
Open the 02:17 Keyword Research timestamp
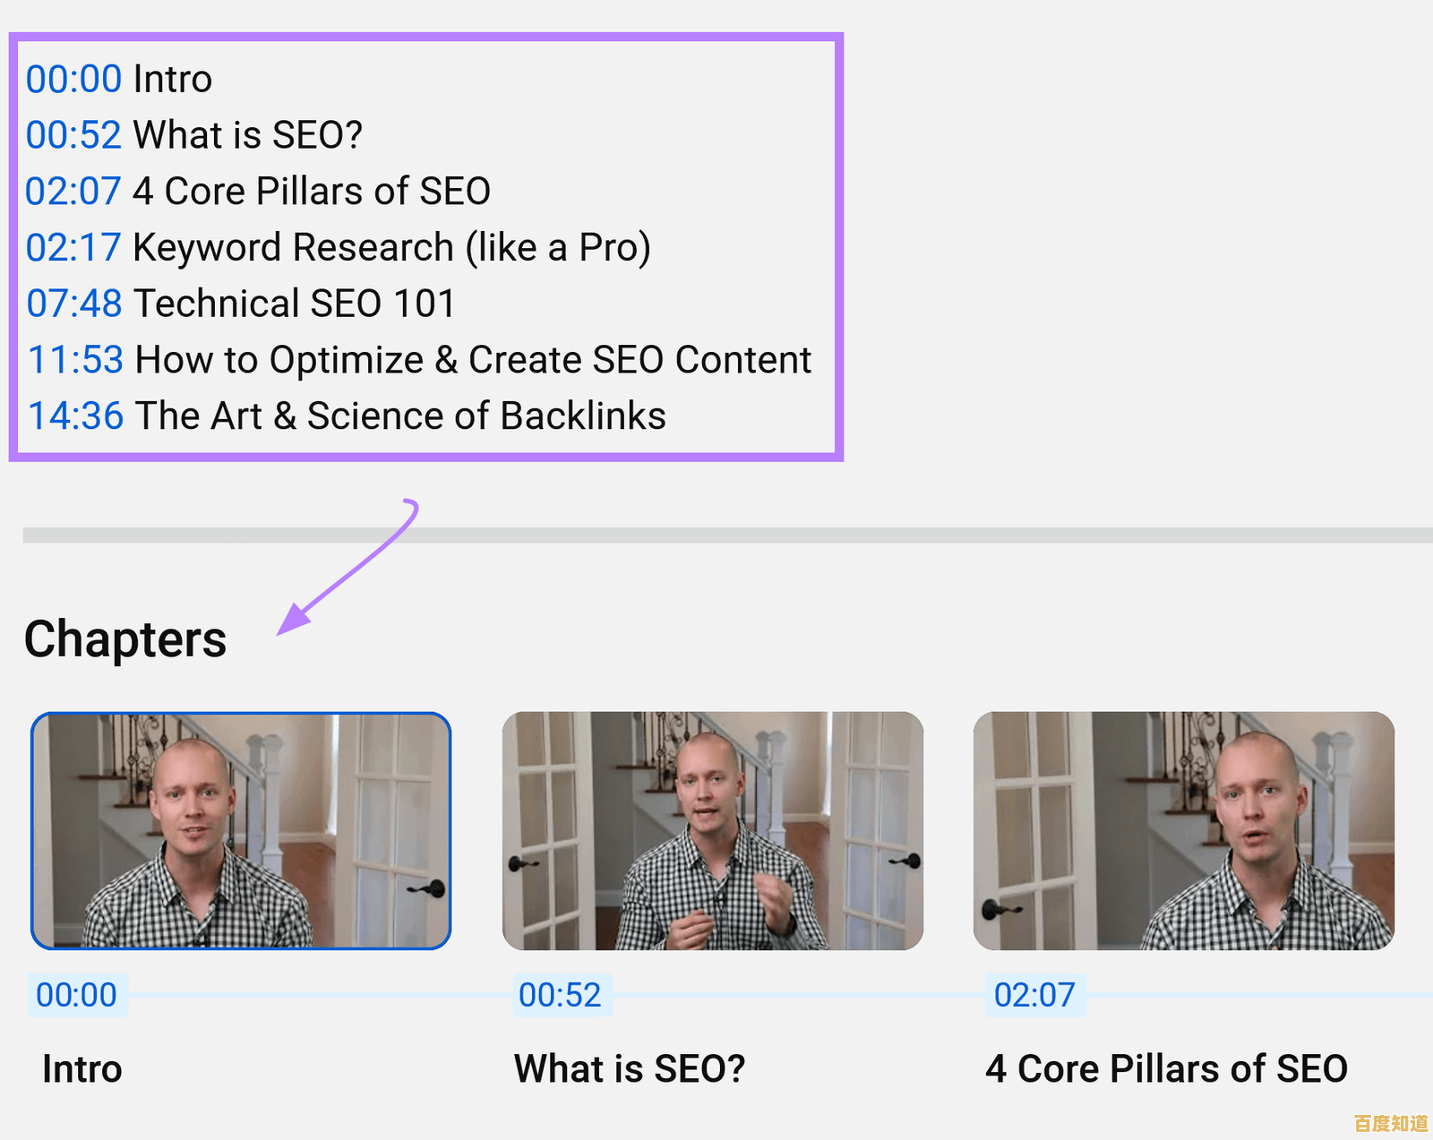coord(74,247)
